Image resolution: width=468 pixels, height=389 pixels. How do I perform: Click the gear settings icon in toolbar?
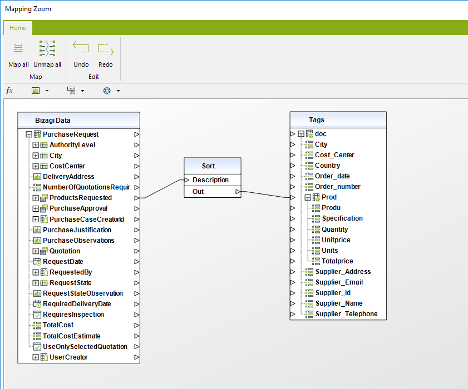pos(107,91)
